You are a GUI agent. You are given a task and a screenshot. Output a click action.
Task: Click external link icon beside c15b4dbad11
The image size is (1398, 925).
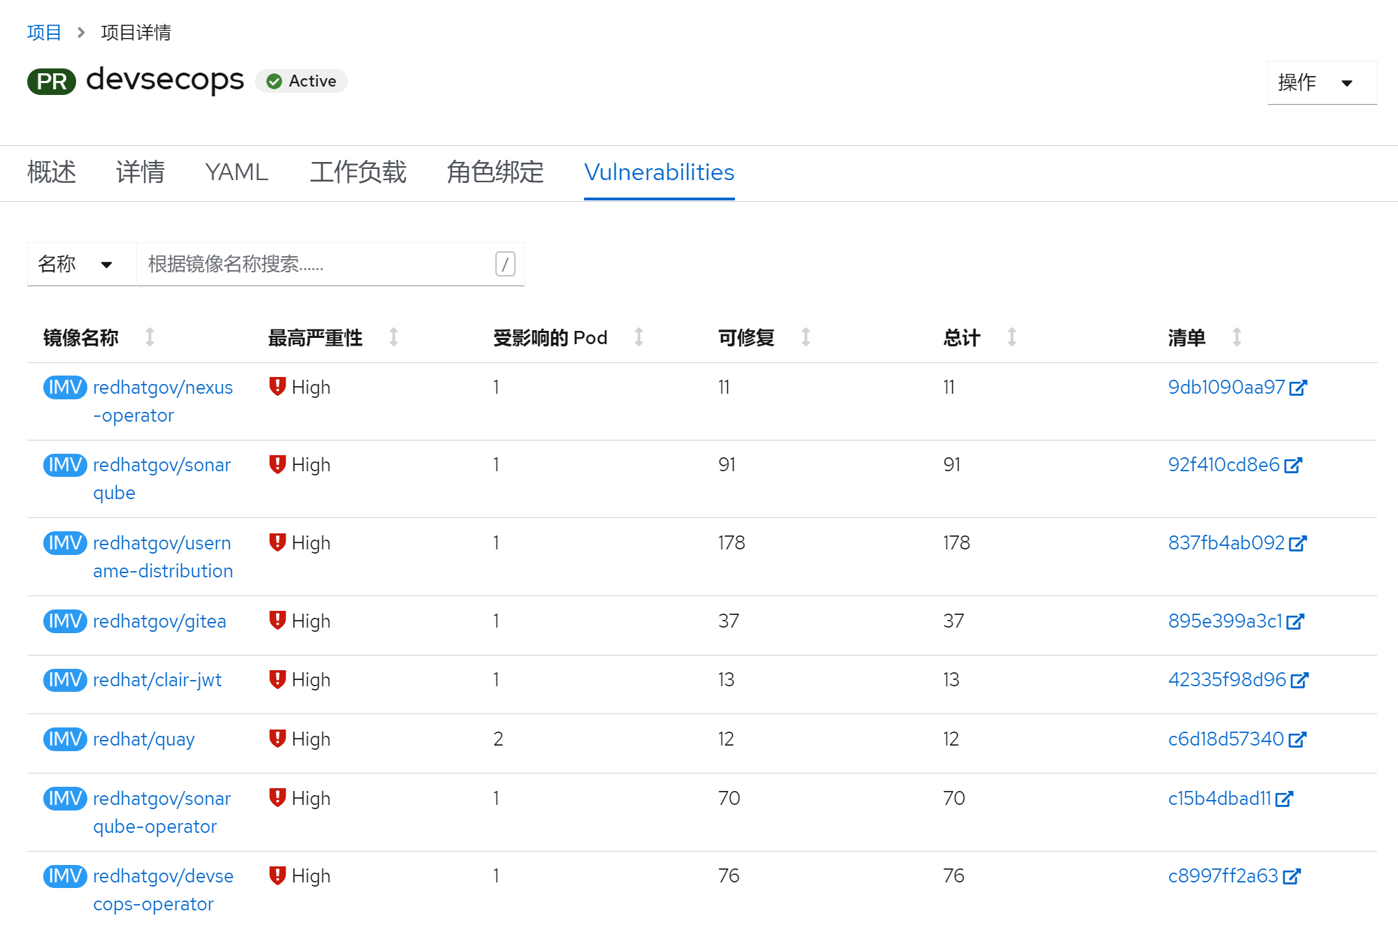[x=1284, y=799]
